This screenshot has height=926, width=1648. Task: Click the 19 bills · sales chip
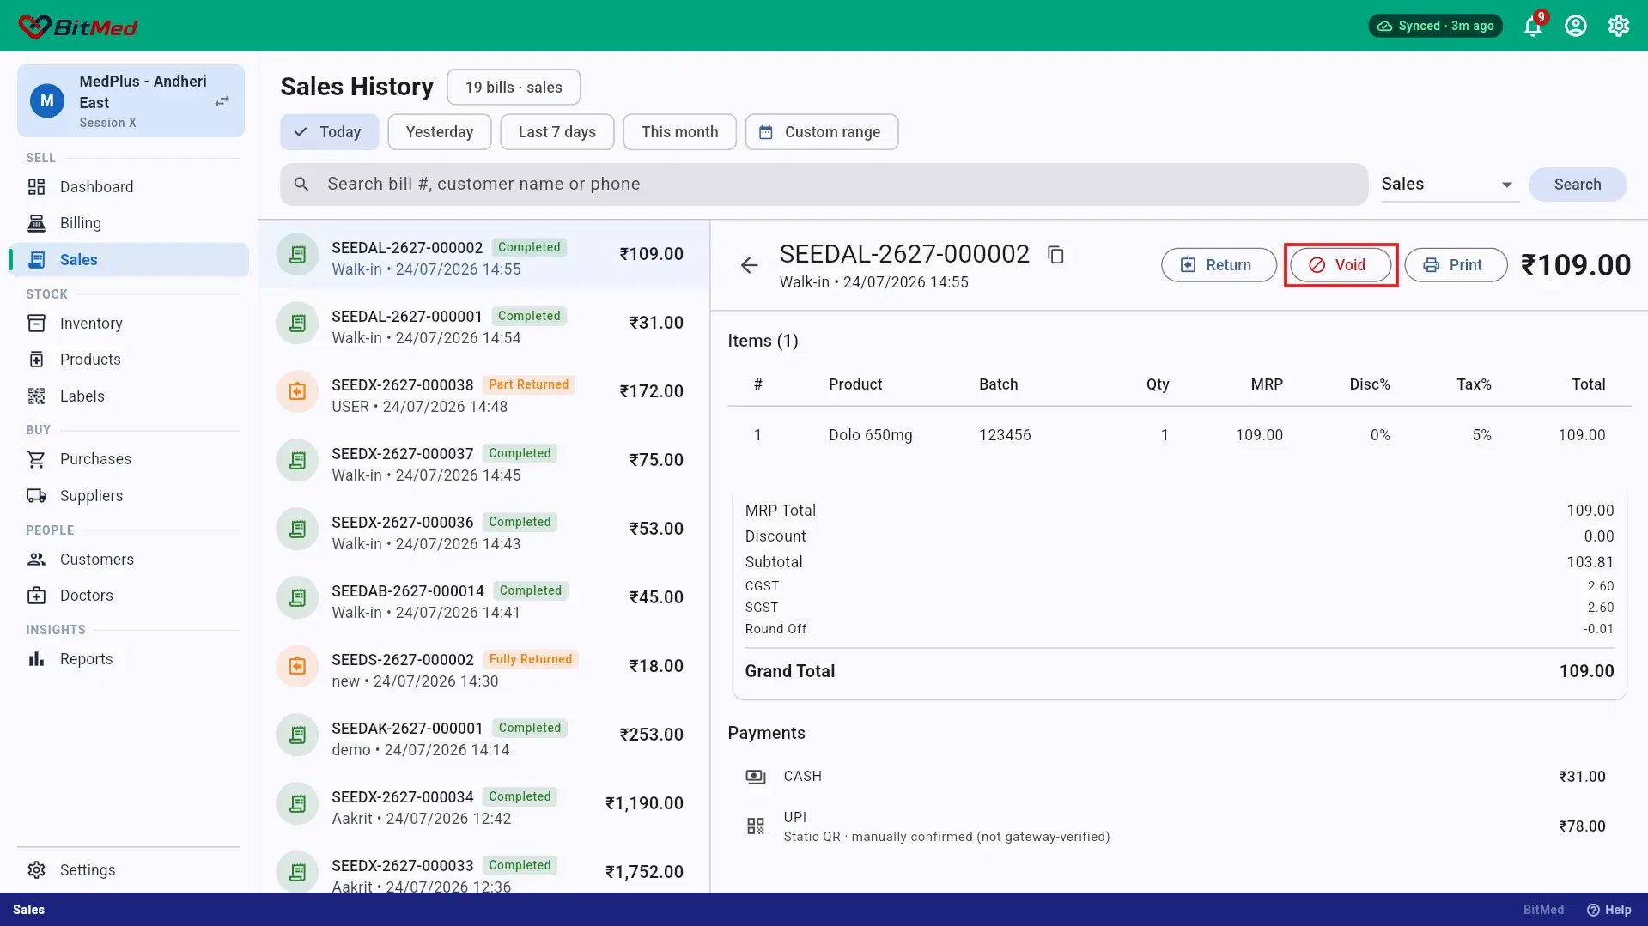[x=514, y=88]
